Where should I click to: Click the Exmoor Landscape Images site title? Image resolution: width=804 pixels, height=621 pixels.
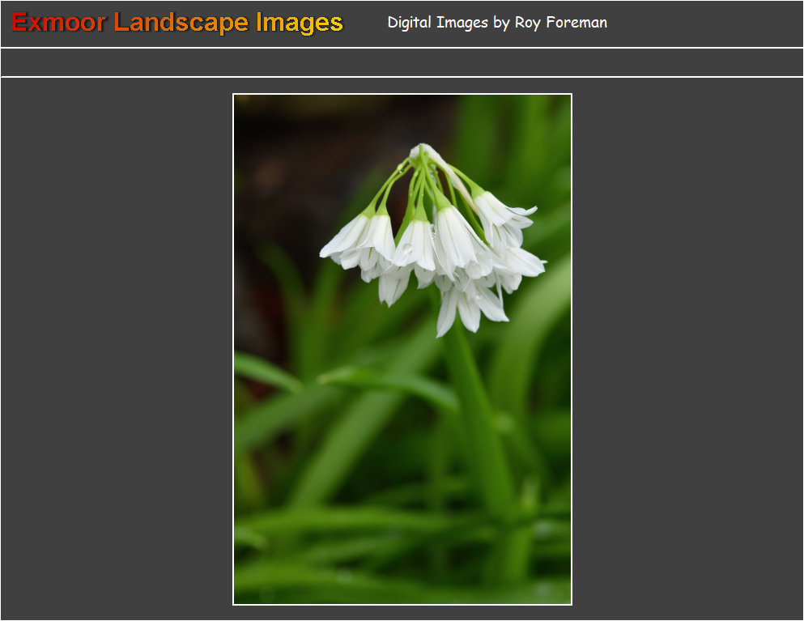177,23
